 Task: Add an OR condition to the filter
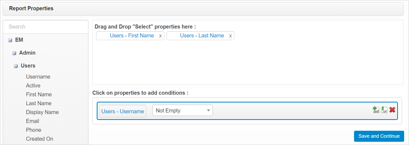pos(384,110)
